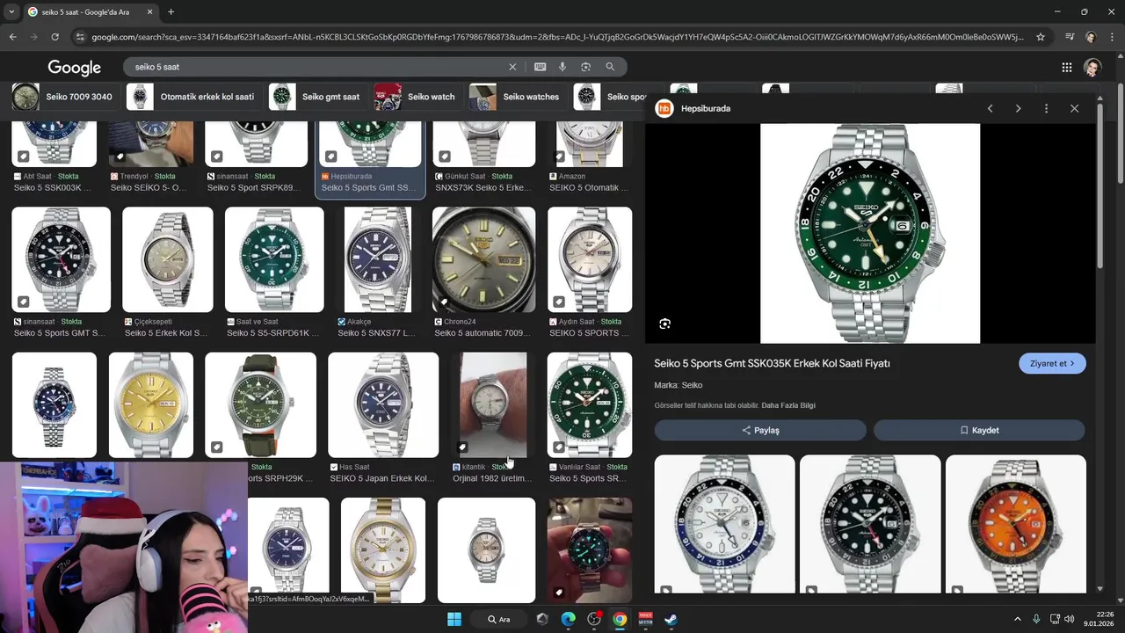
Task: Go to next image in preview panel
Action: click(1018, 108)
